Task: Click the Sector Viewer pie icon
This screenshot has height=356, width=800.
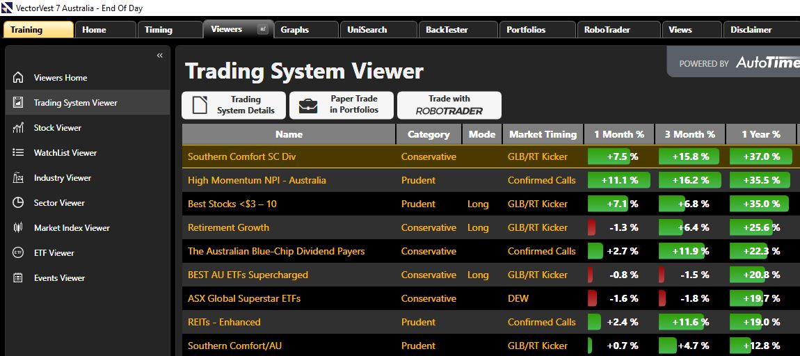Action: pos(18,202)
